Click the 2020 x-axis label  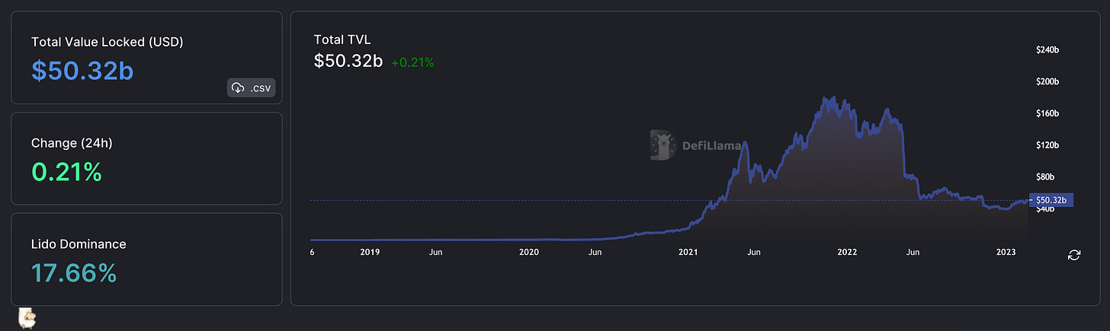click(x=529, y=252)
